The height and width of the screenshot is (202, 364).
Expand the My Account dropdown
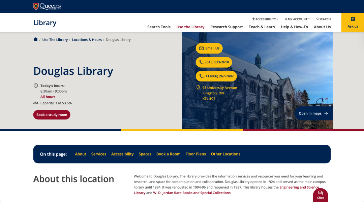[297, 19]
